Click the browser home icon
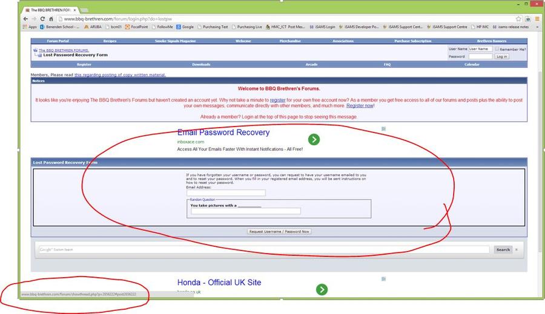 click(x=50, y=19)
